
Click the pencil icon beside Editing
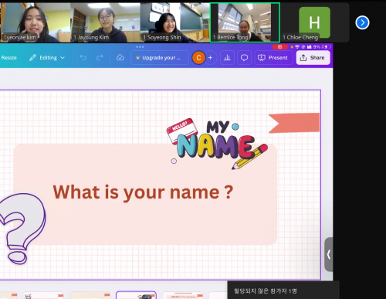(x=32, y=58)
